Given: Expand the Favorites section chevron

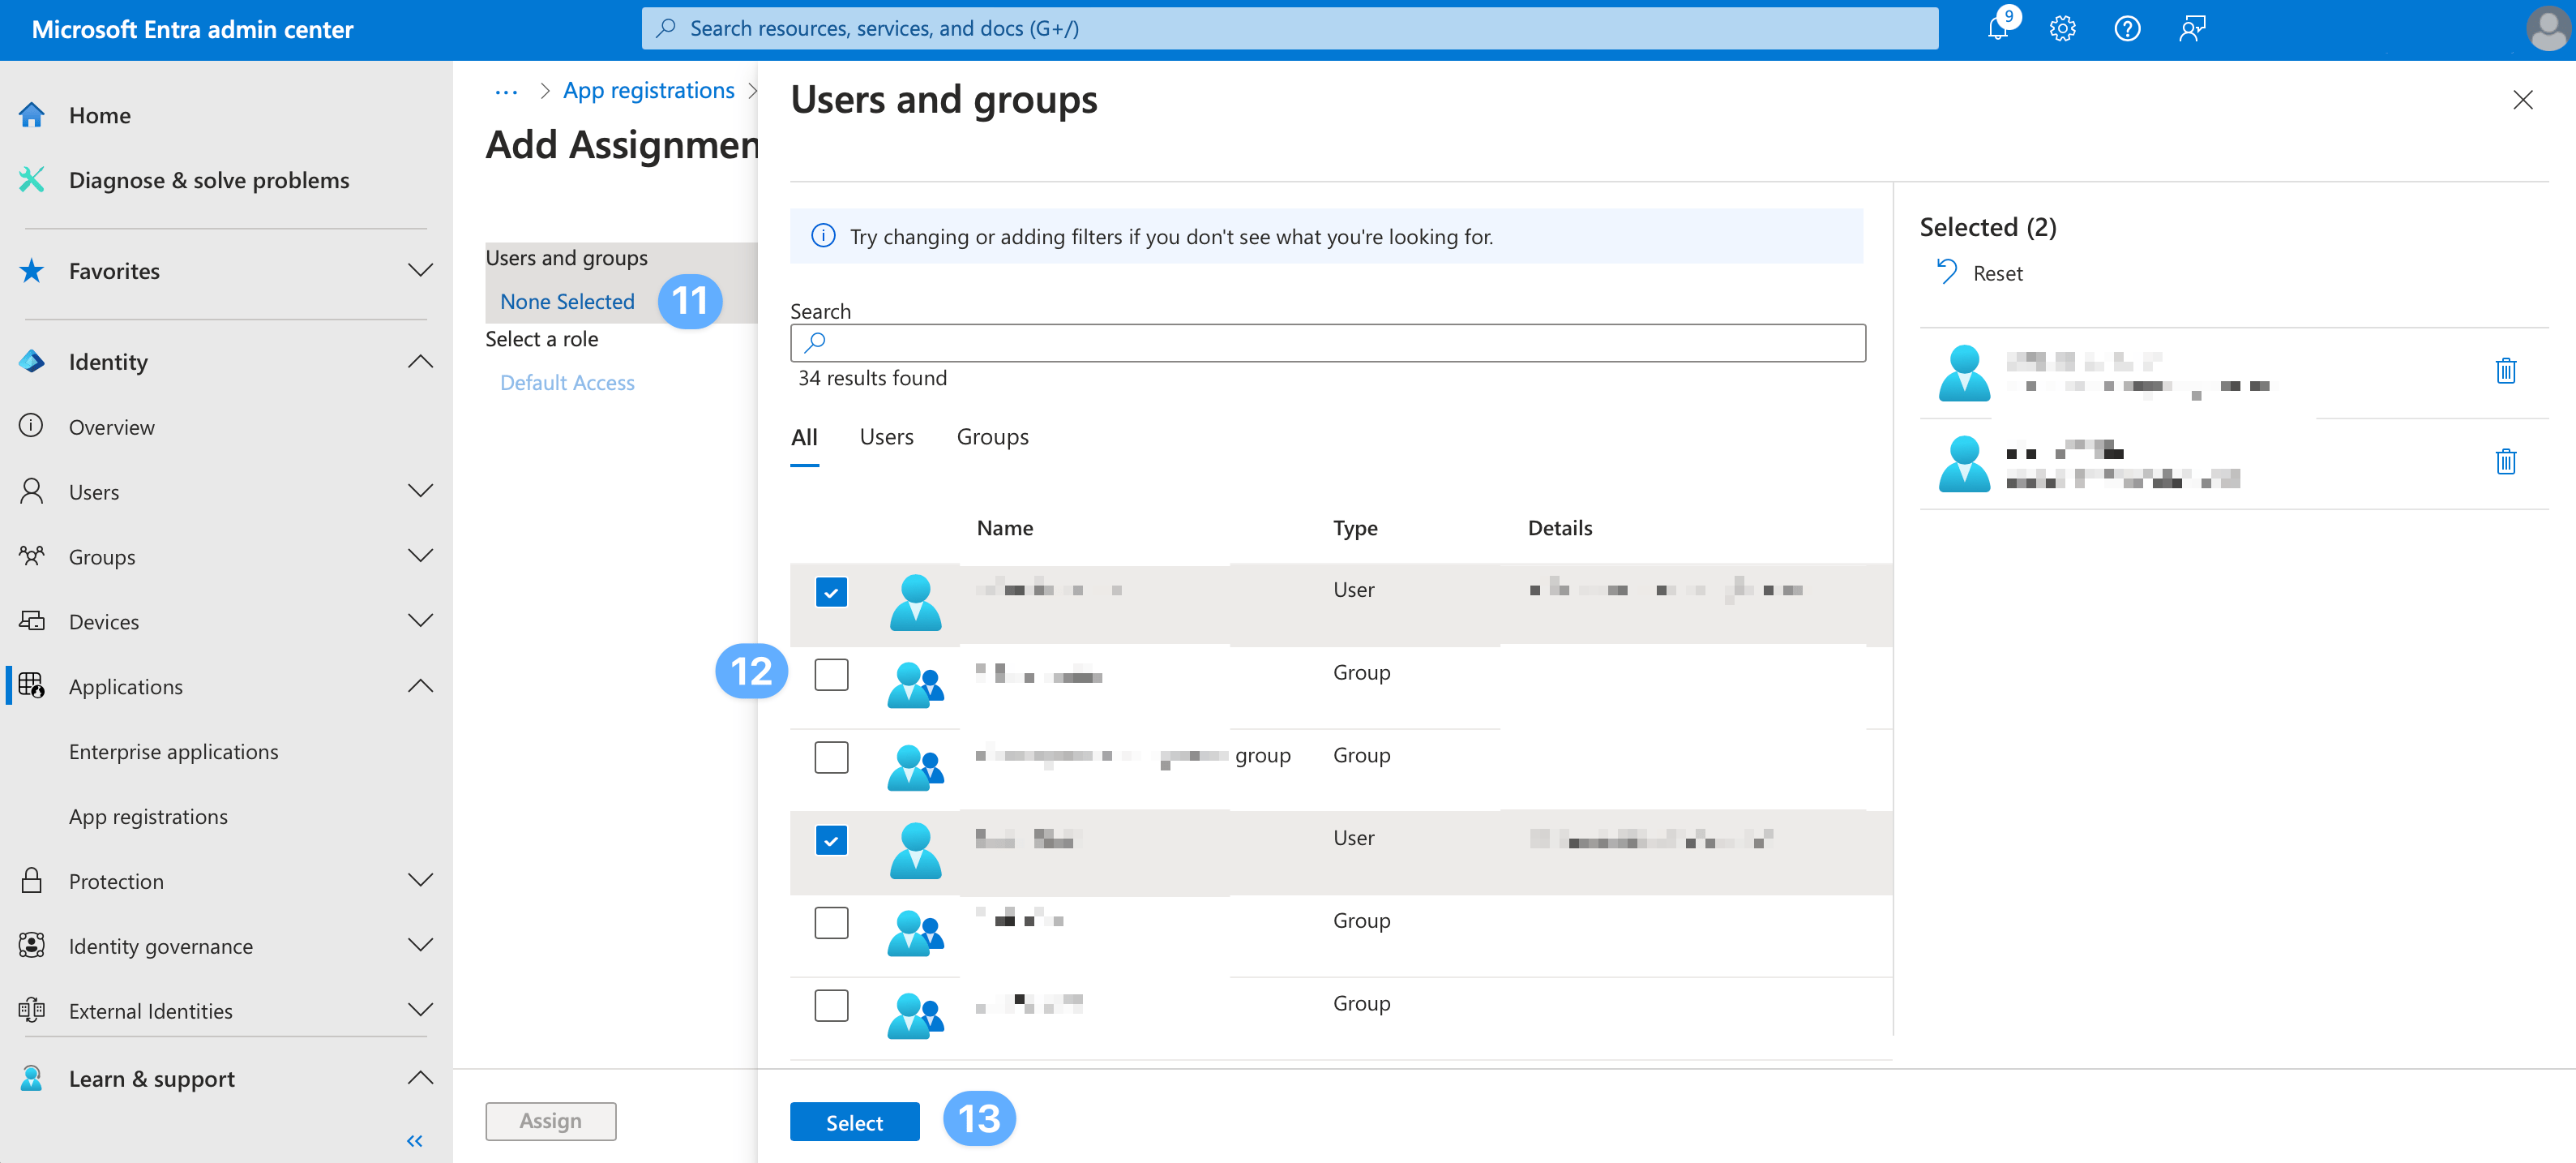Looking at the screenshot, I should [x=421, y=270].
